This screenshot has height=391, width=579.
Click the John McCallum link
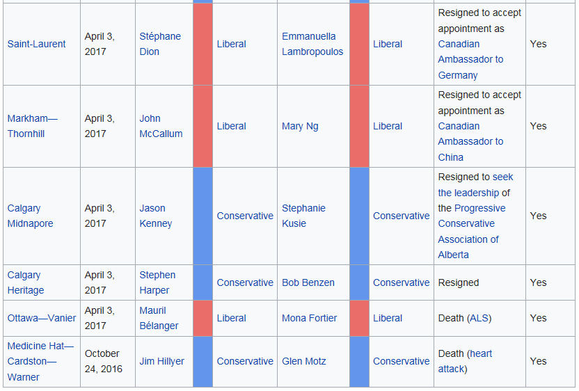click(161, 126)
